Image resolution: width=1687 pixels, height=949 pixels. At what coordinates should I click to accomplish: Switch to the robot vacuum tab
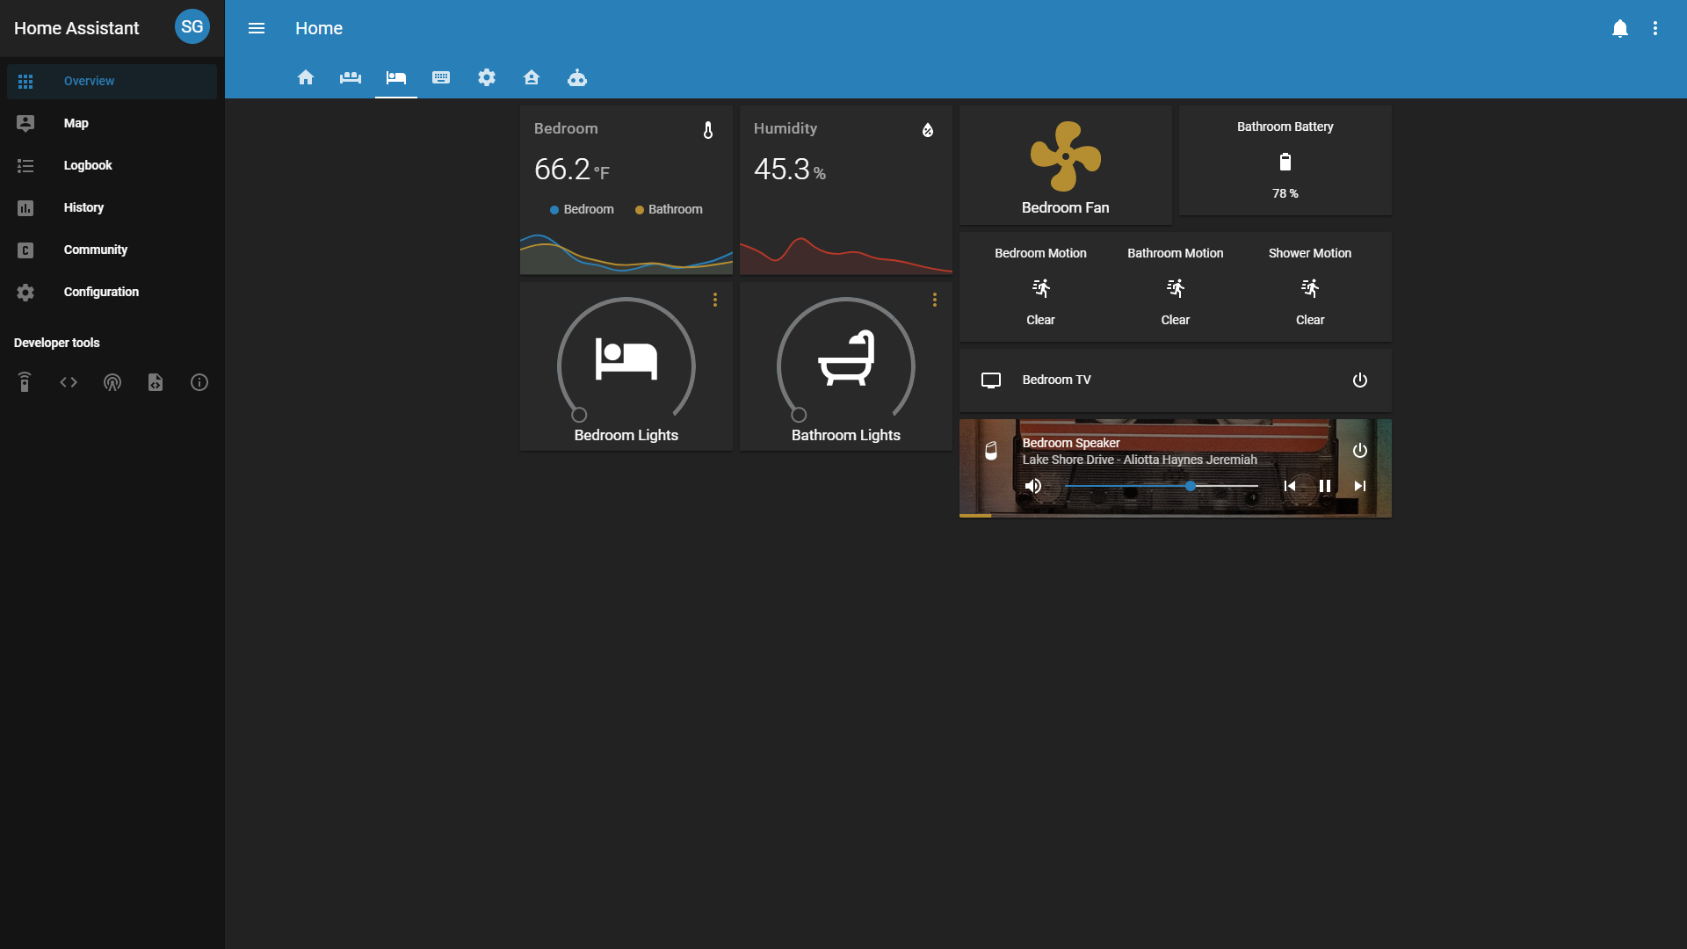coord(577,77)
